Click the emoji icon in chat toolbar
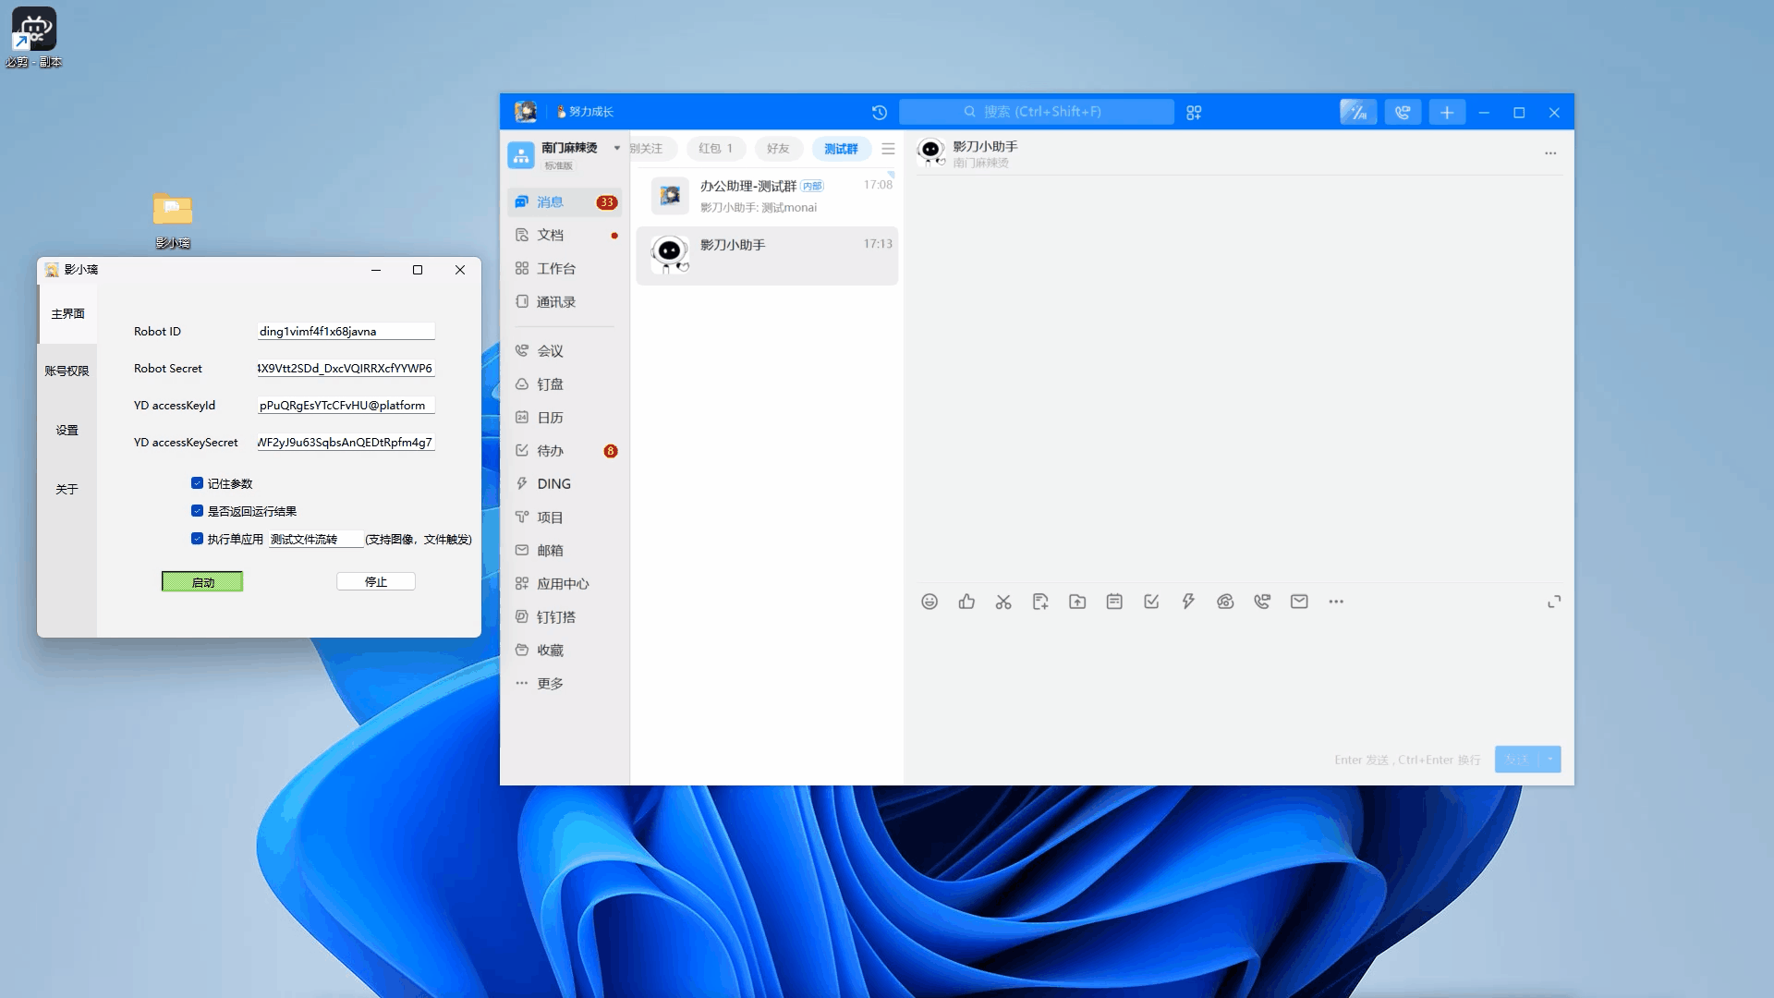 tap(930, 602)
